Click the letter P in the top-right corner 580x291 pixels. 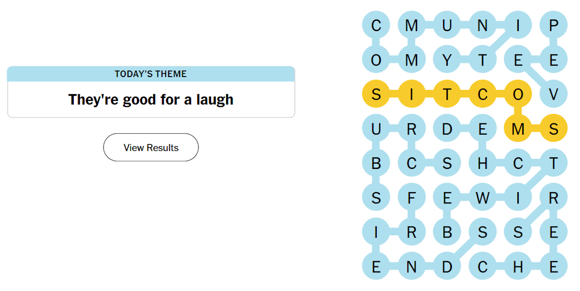click(x=554, y=26)
